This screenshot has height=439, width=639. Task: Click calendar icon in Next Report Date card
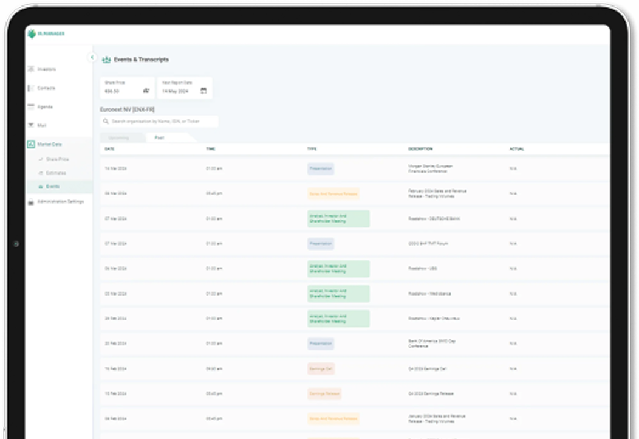pos(203,91)
